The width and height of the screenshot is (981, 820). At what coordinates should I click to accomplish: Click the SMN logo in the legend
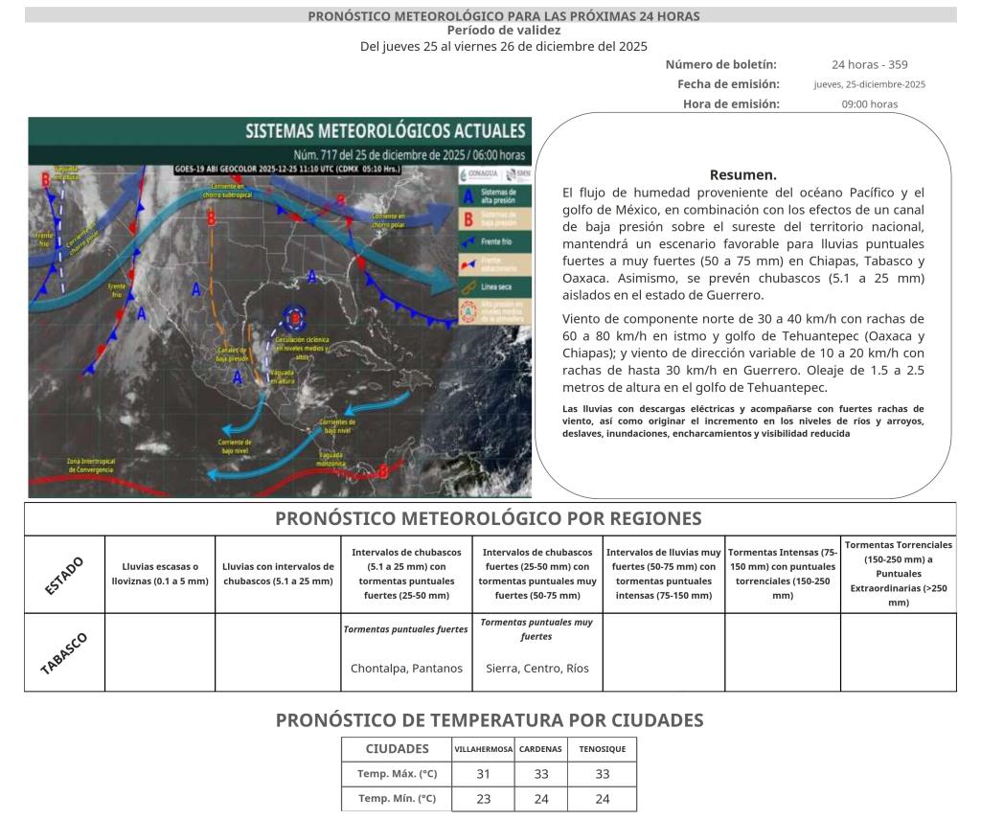[x=517, y=174]
